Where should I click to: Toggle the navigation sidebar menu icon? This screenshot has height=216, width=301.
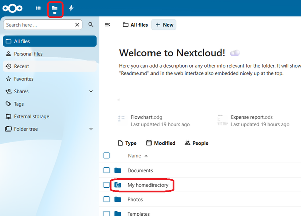pos(107,25)
